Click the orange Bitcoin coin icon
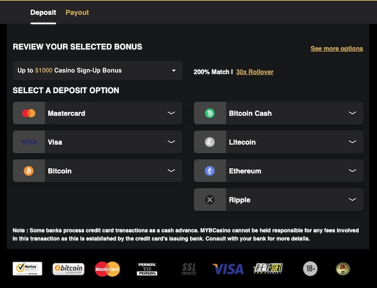Screen dimensions: 377x288 [x=29, y=171]
